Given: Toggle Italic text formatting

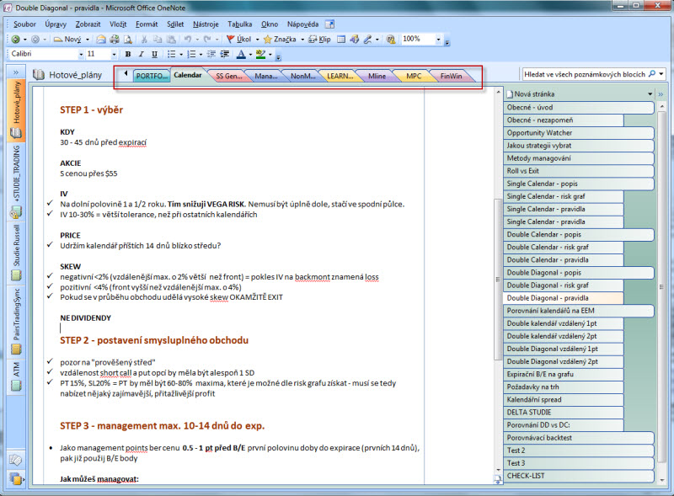Looking at the screenshot, I should tap(142, 54).
